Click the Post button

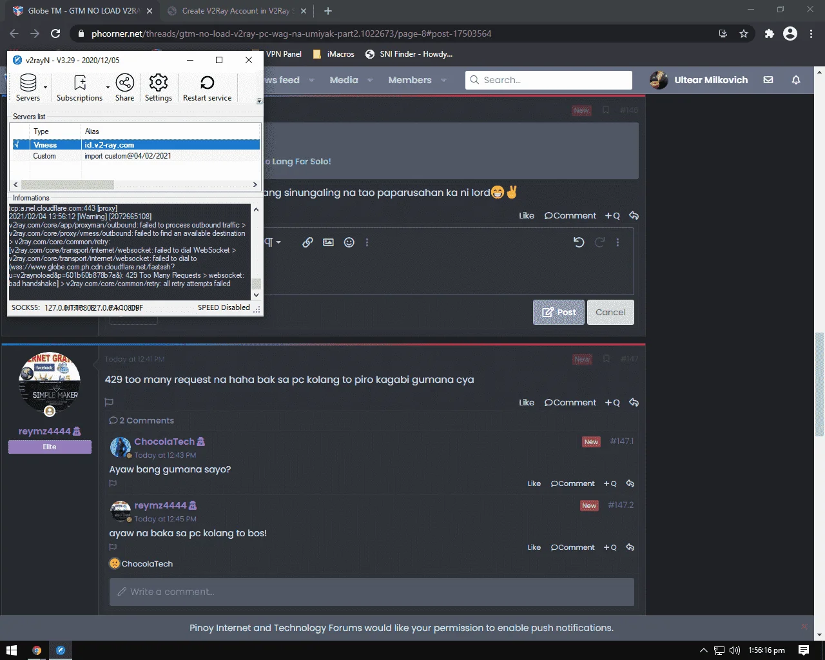[x=559, y=312]
